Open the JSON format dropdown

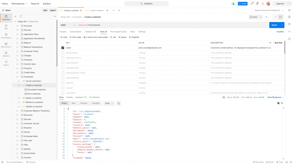[x=109, y=103]
